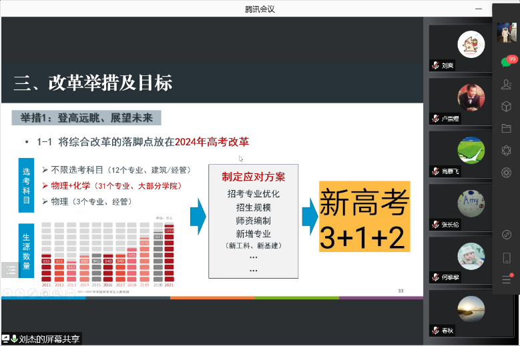
Task: Select the slideshow pen annotation tool
Action: click(x=34, y=292)
